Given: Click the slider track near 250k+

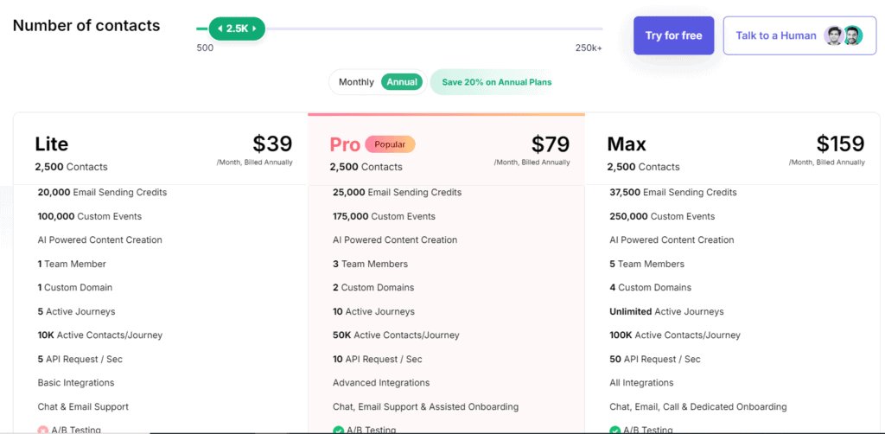Looking at the screenshot, I should pos(588,29).
